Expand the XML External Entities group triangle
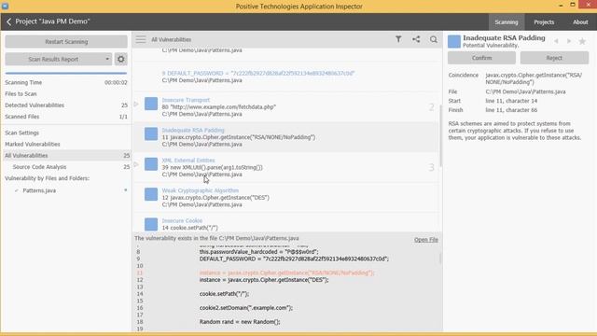 pyautogui.click(x=136, y=164)
